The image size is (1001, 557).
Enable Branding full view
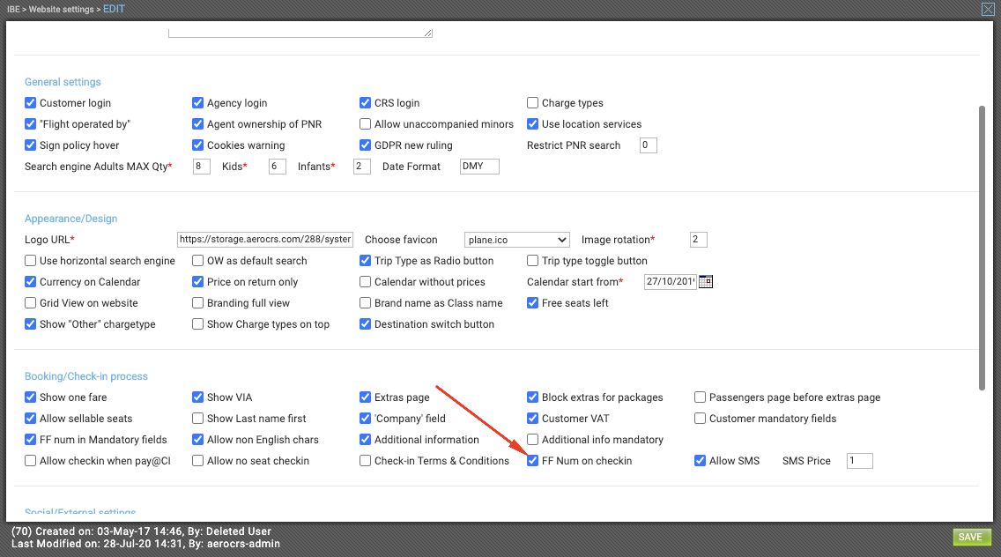pos(198,303)
